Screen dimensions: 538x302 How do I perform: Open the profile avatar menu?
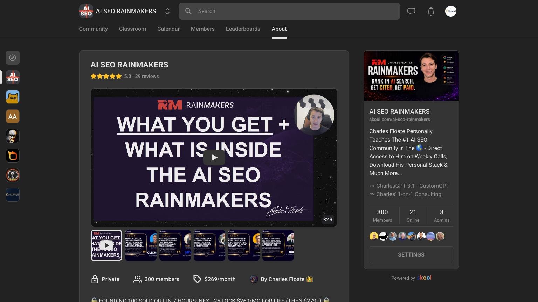[451, 11]
